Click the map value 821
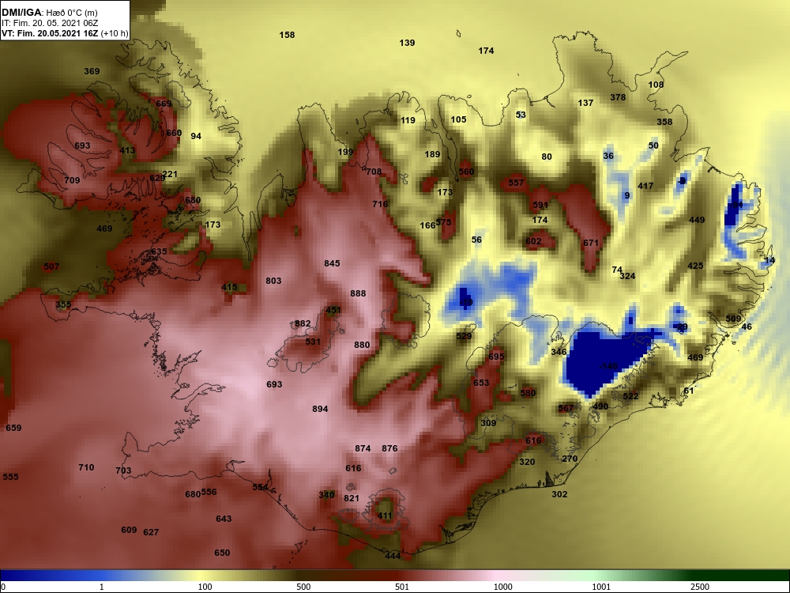Viewport: 790px width, 593px height. click(352, 498)
